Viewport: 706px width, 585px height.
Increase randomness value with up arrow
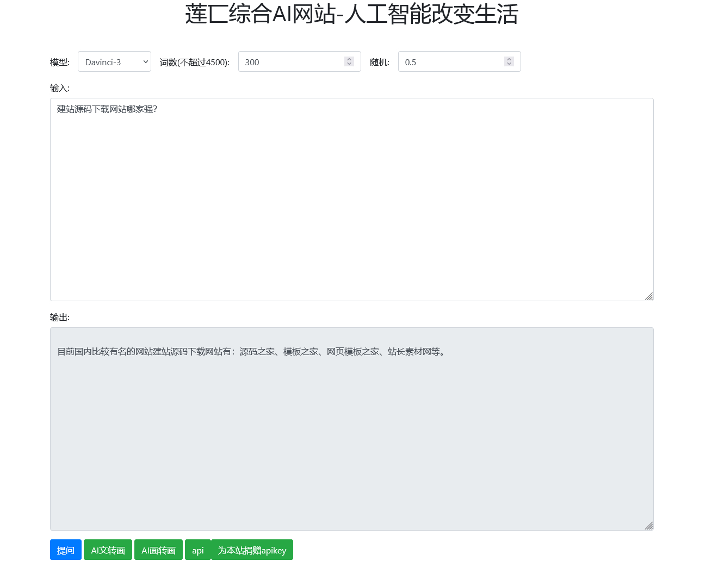[509, 59]
